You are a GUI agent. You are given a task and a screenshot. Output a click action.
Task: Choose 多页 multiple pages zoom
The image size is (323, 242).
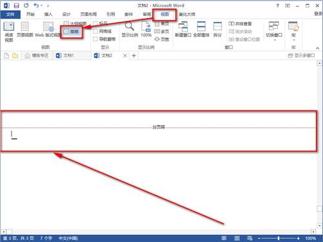[161, 32]
